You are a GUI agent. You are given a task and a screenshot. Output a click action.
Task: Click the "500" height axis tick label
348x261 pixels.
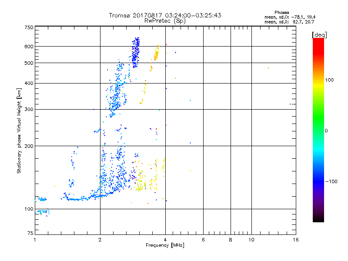[29, 63]
